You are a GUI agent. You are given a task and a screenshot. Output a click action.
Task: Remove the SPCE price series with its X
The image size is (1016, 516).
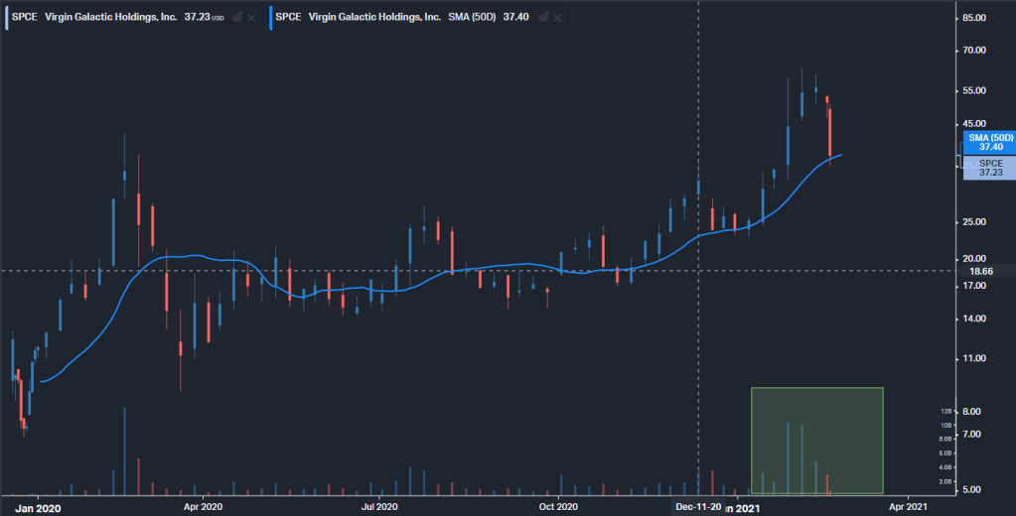pyautogui.click(x=252, y=17)
